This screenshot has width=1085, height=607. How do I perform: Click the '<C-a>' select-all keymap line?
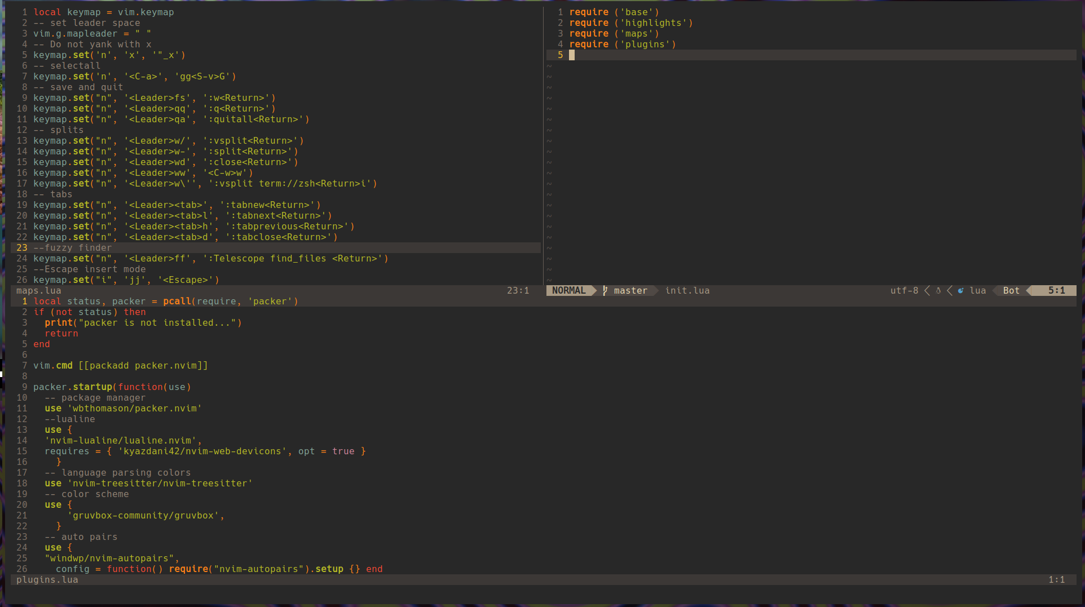[x=134, y=77]
